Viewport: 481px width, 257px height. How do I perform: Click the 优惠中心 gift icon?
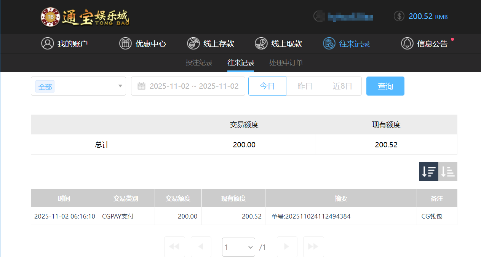pyautogui.click(x=125, y=43)
